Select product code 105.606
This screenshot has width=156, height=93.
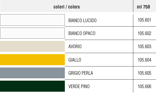[144, 86]
